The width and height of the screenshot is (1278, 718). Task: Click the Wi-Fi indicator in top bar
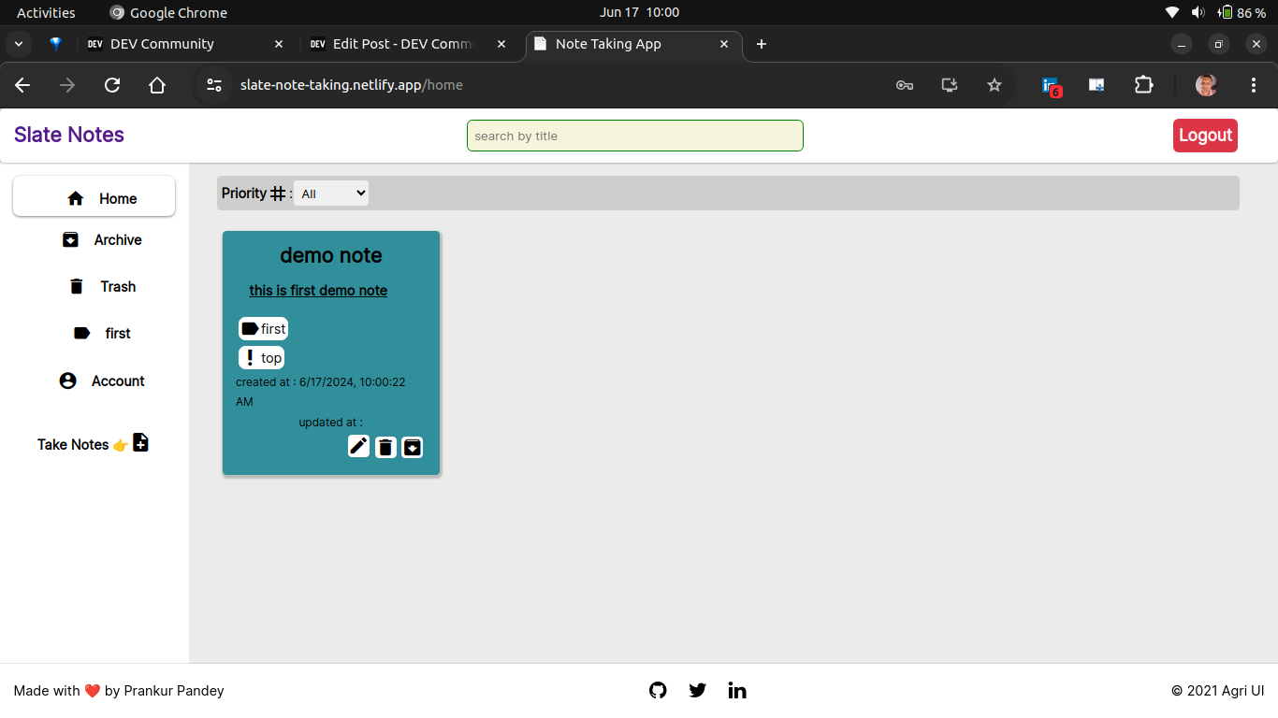(1172, 12)
